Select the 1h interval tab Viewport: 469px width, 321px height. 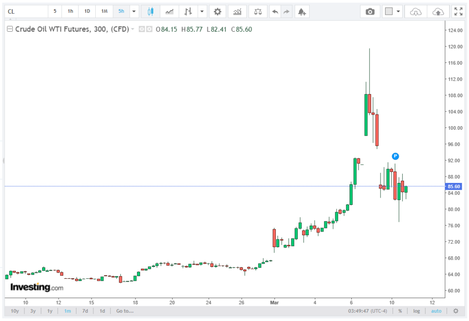point(70,11)
